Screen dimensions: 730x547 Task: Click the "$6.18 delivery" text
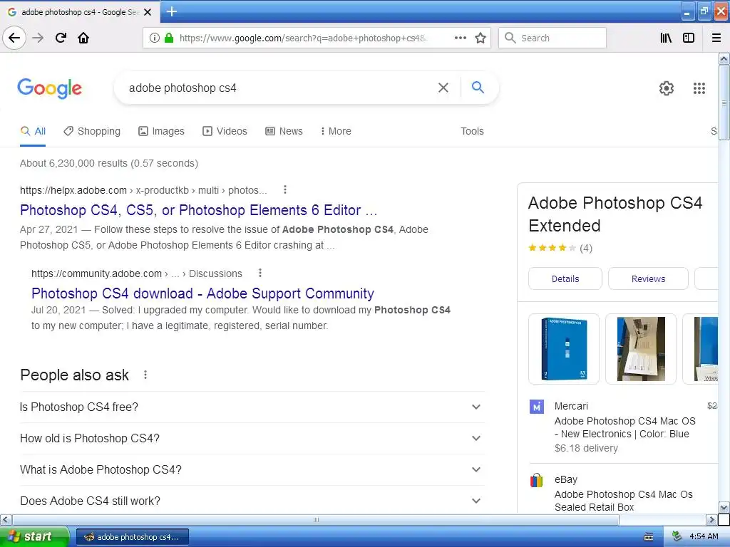(x=586, y=448)
